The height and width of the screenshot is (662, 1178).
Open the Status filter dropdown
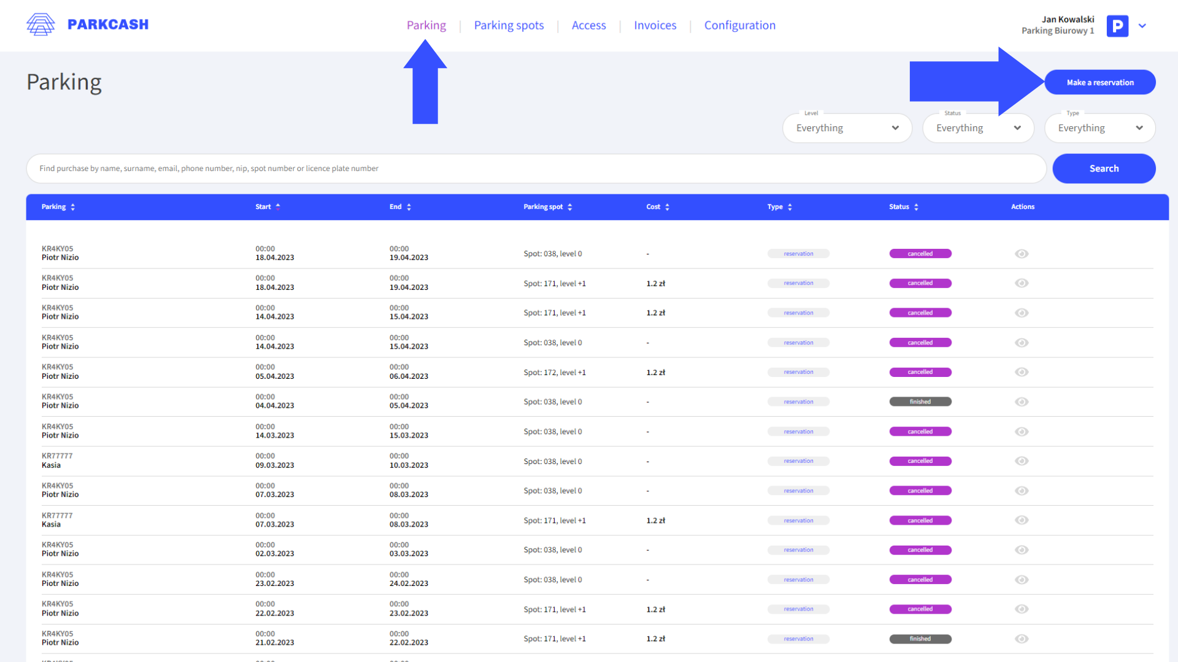click(978, 127)
